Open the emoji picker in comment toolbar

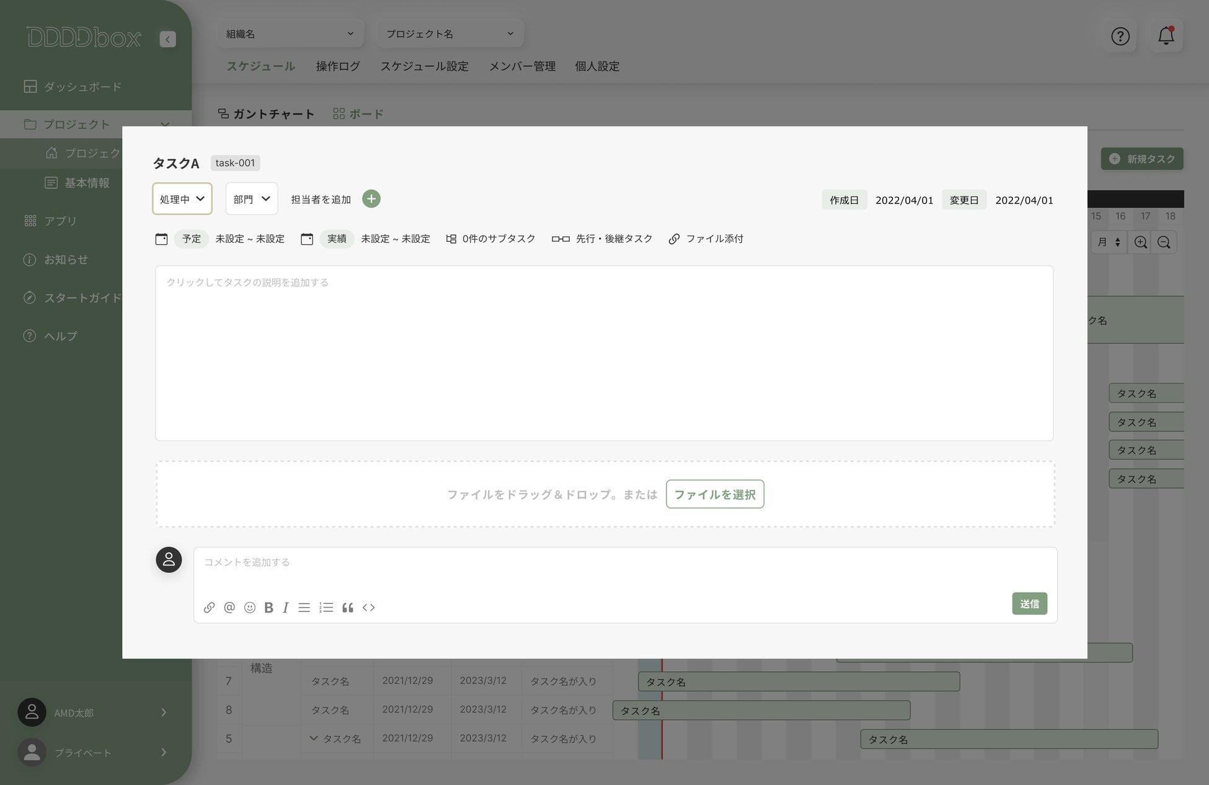tap(250, 608)
